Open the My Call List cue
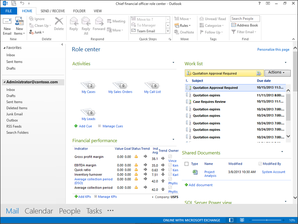 tap(152, 85)
